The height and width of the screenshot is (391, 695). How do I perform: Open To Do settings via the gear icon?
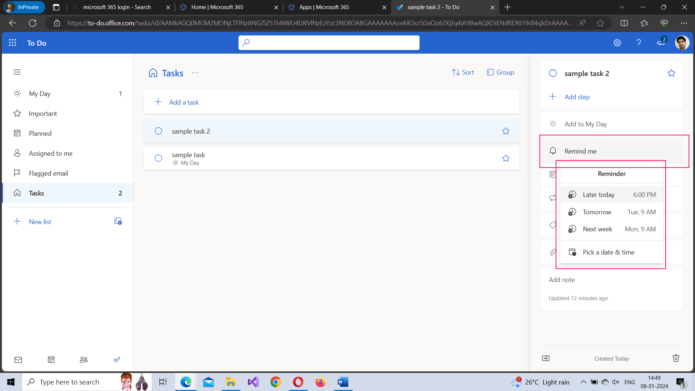click(617, 43)
